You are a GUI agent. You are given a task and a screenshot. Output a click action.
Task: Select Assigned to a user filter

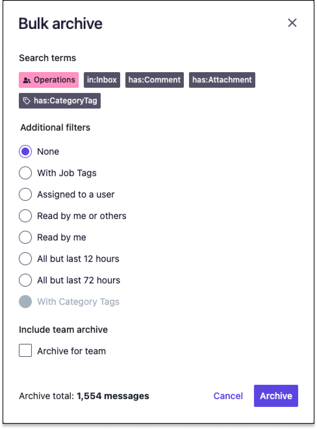click(x=25, y=194)
